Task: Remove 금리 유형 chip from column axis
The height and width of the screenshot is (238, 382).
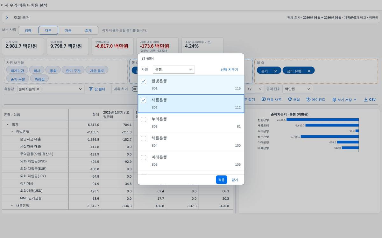Action: (x=309, y=71)
